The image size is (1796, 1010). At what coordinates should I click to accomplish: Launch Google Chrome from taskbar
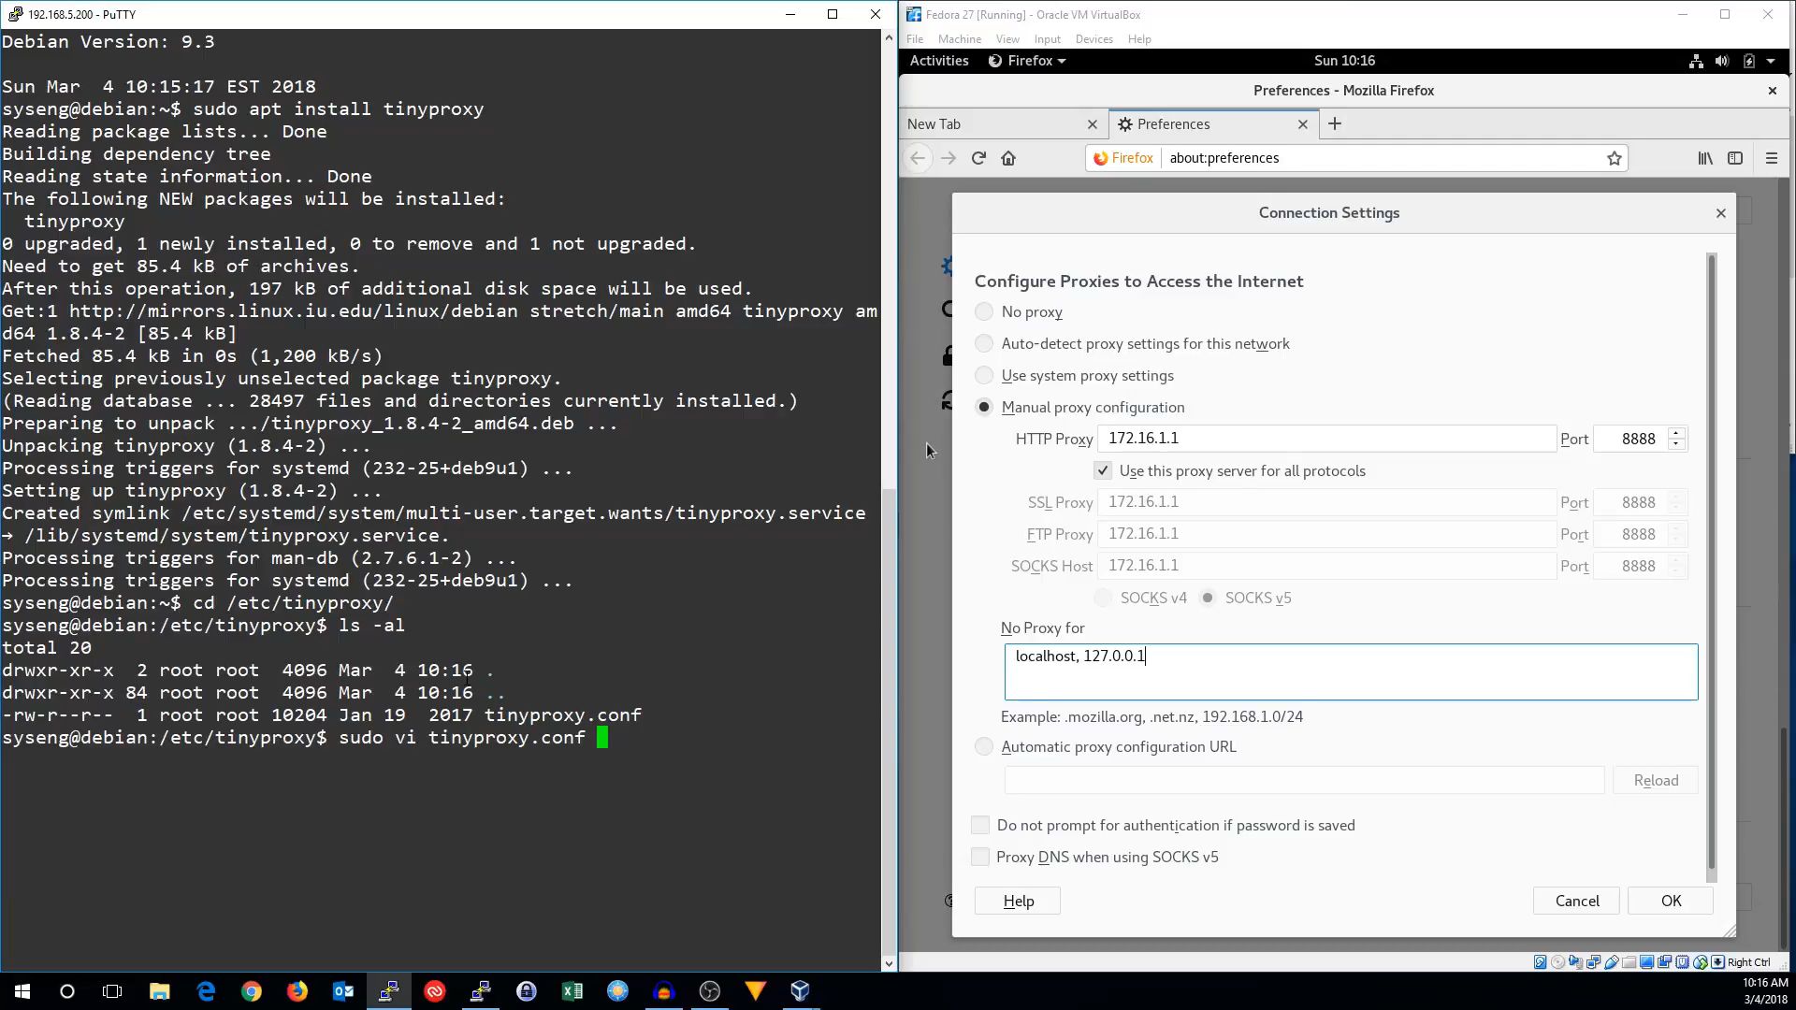(x=252, y=991)
